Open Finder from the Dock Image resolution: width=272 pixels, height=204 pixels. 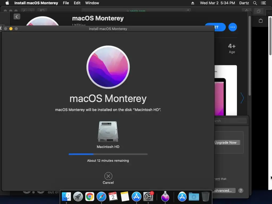pyautogui.click(x=66, y=197)
